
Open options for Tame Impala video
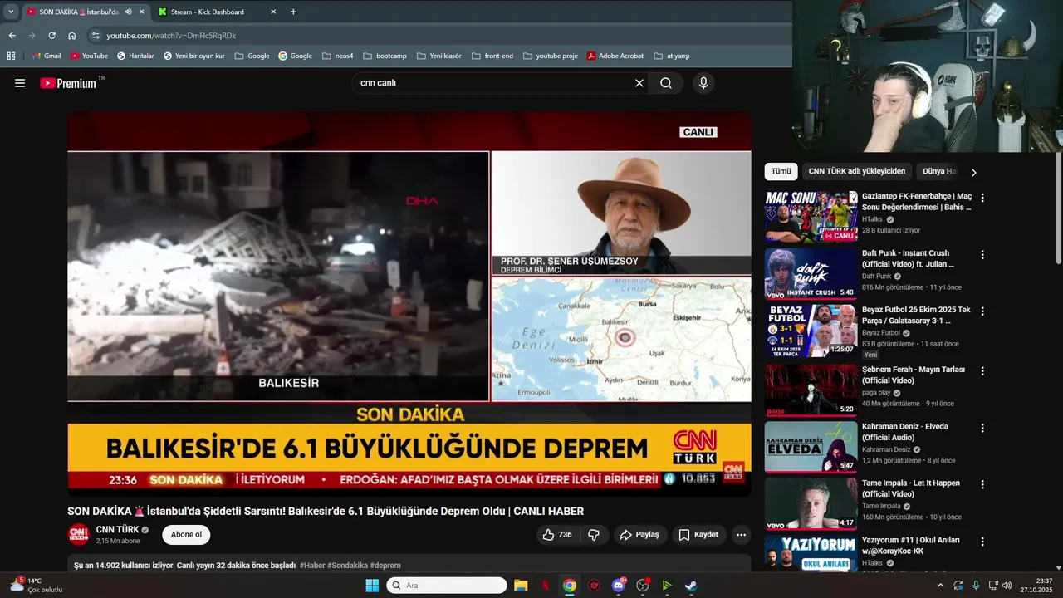point(982,484)
